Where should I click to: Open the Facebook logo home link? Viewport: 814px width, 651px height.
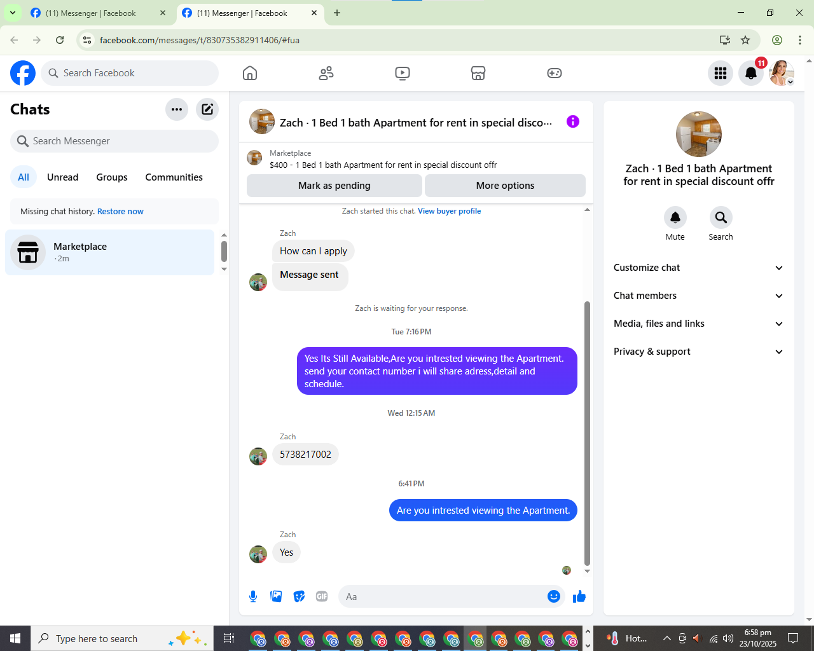[x=23, y=73]
